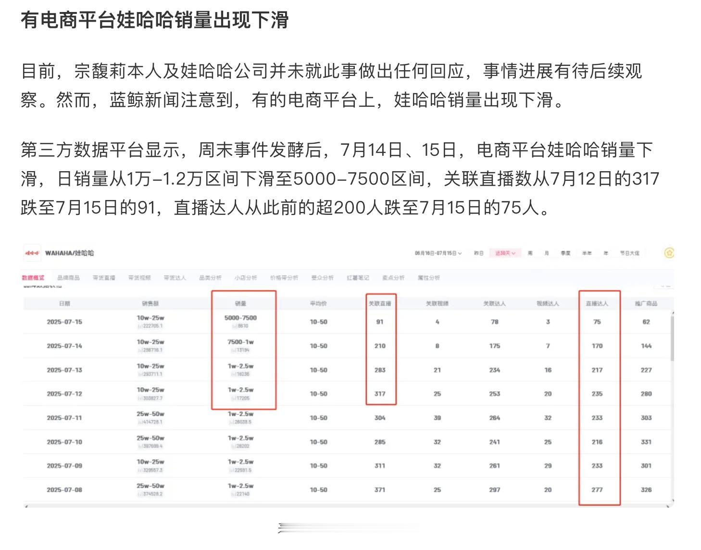
Task: Click the 销售额 column header
Action: pos(150,304)
